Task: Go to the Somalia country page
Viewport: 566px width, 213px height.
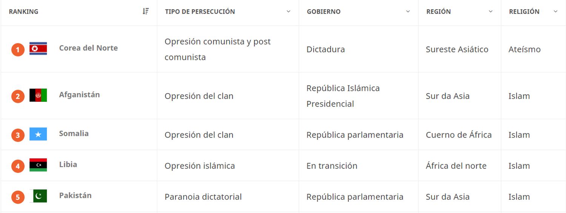Action: [x=74, y=133]
